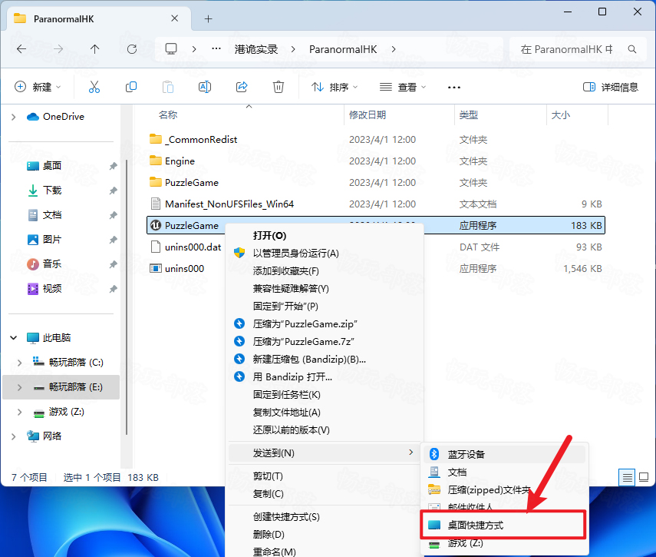Switch to large thumbnails view icon in status bar
The width and height of the screenshot is (656, 557).
[644, 477]
